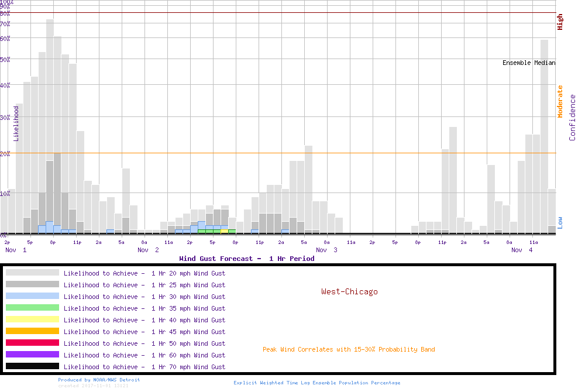This screenshot has width=585, height=392.
Task: Click the red 50 mph gust swatch
Action: click(32, 343)
